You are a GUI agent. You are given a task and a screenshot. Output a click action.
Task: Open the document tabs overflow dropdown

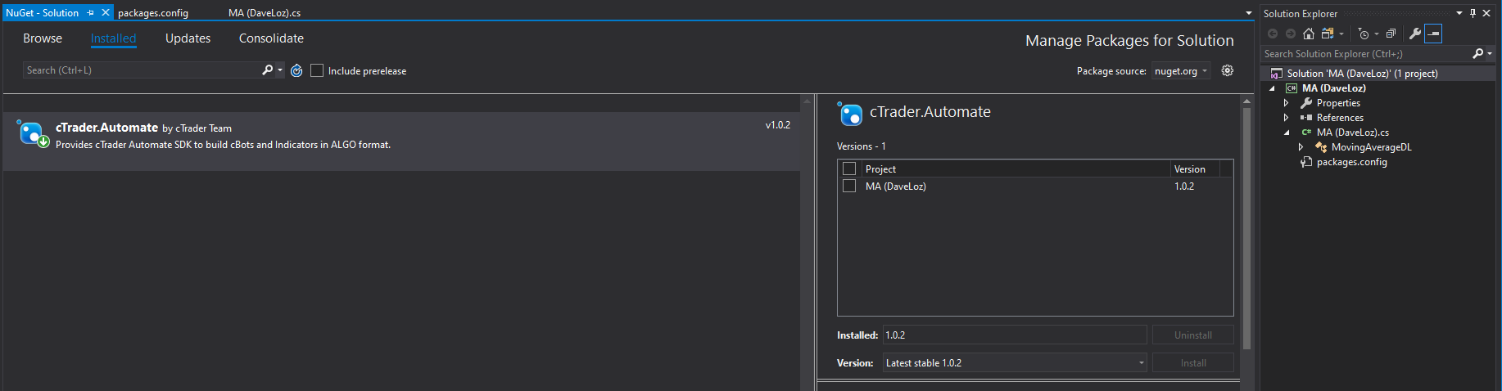pyautogui.click(x=1249, y=13)
